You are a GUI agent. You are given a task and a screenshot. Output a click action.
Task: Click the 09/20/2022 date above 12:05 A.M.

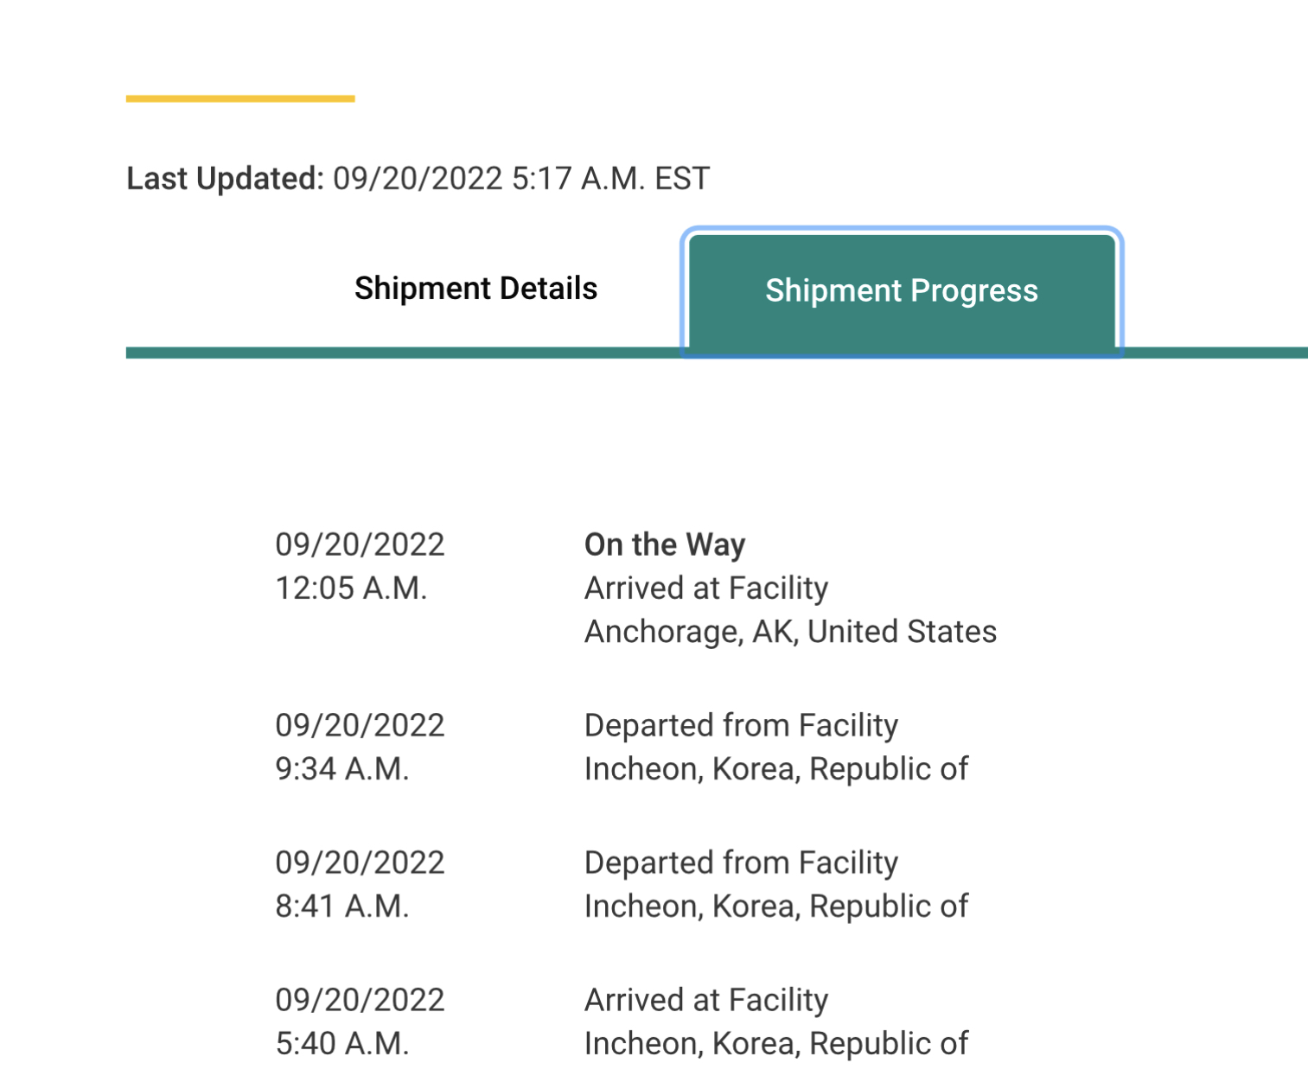360,544
